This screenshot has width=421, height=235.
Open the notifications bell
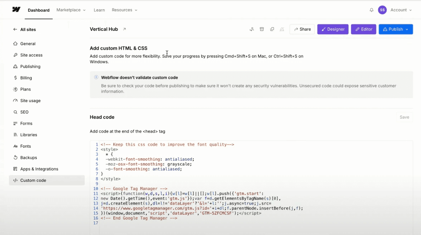click(x=371, y=10)
